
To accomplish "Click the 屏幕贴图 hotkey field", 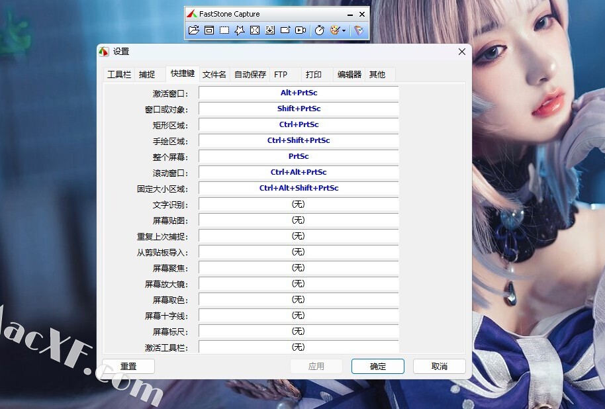I will pyautogui.click(x=299, y=220).
